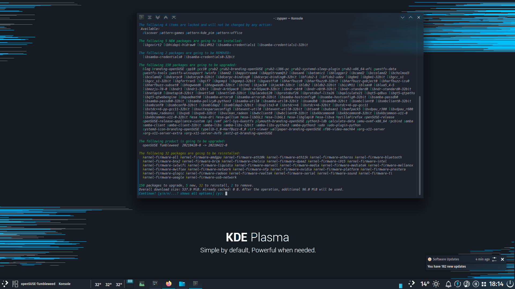This screenshot has width=515, height=289.
Task: Click the window layout icon beside openSUSE-Tumbleweed
Action: tap(15, 284)
